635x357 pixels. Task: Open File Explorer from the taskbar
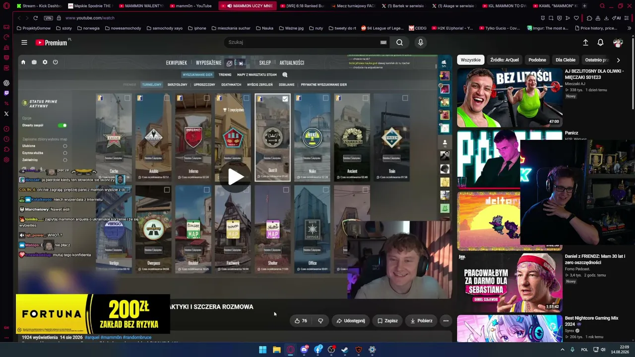coord(277,350)
